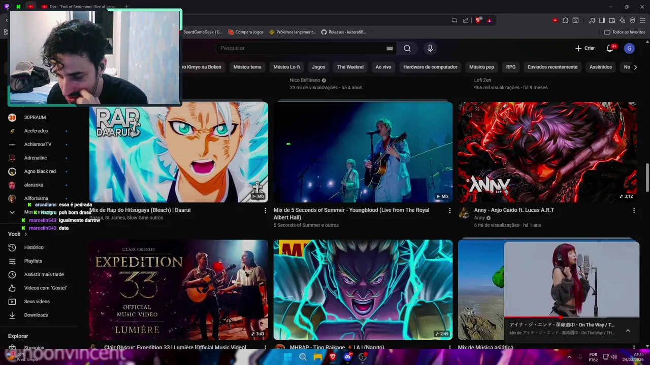This screenshot has width=650, height=365.
Task: Select The Weeknd filter chip
Action: pyautogui.click(x=350, y=67)
